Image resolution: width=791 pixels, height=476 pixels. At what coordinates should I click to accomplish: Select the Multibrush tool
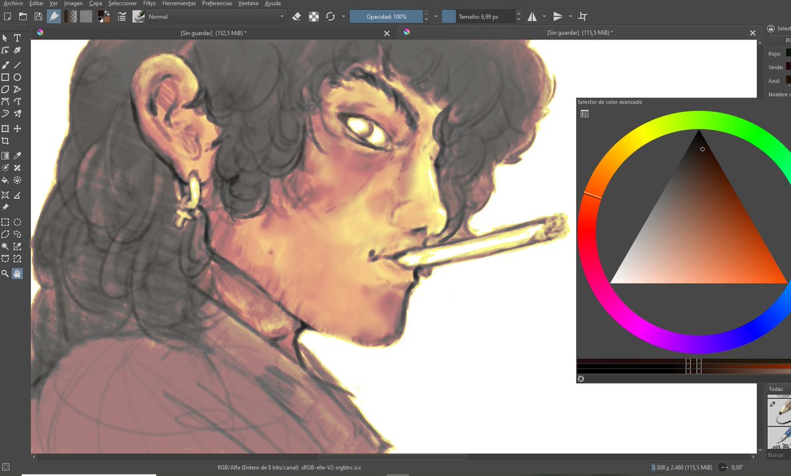(18, 113)
